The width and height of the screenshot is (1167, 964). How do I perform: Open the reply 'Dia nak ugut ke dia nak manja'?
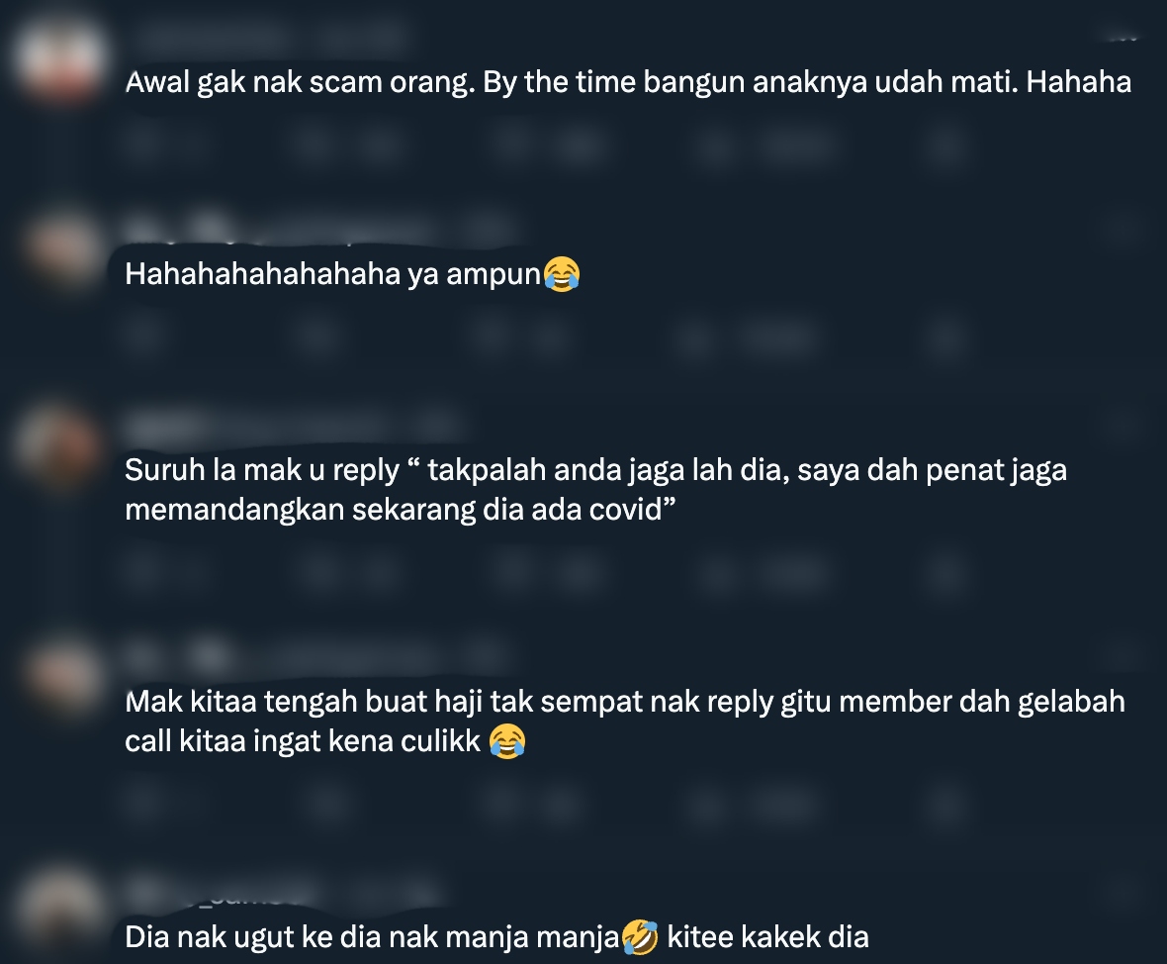pyautogui.click(x=496, y=937)
